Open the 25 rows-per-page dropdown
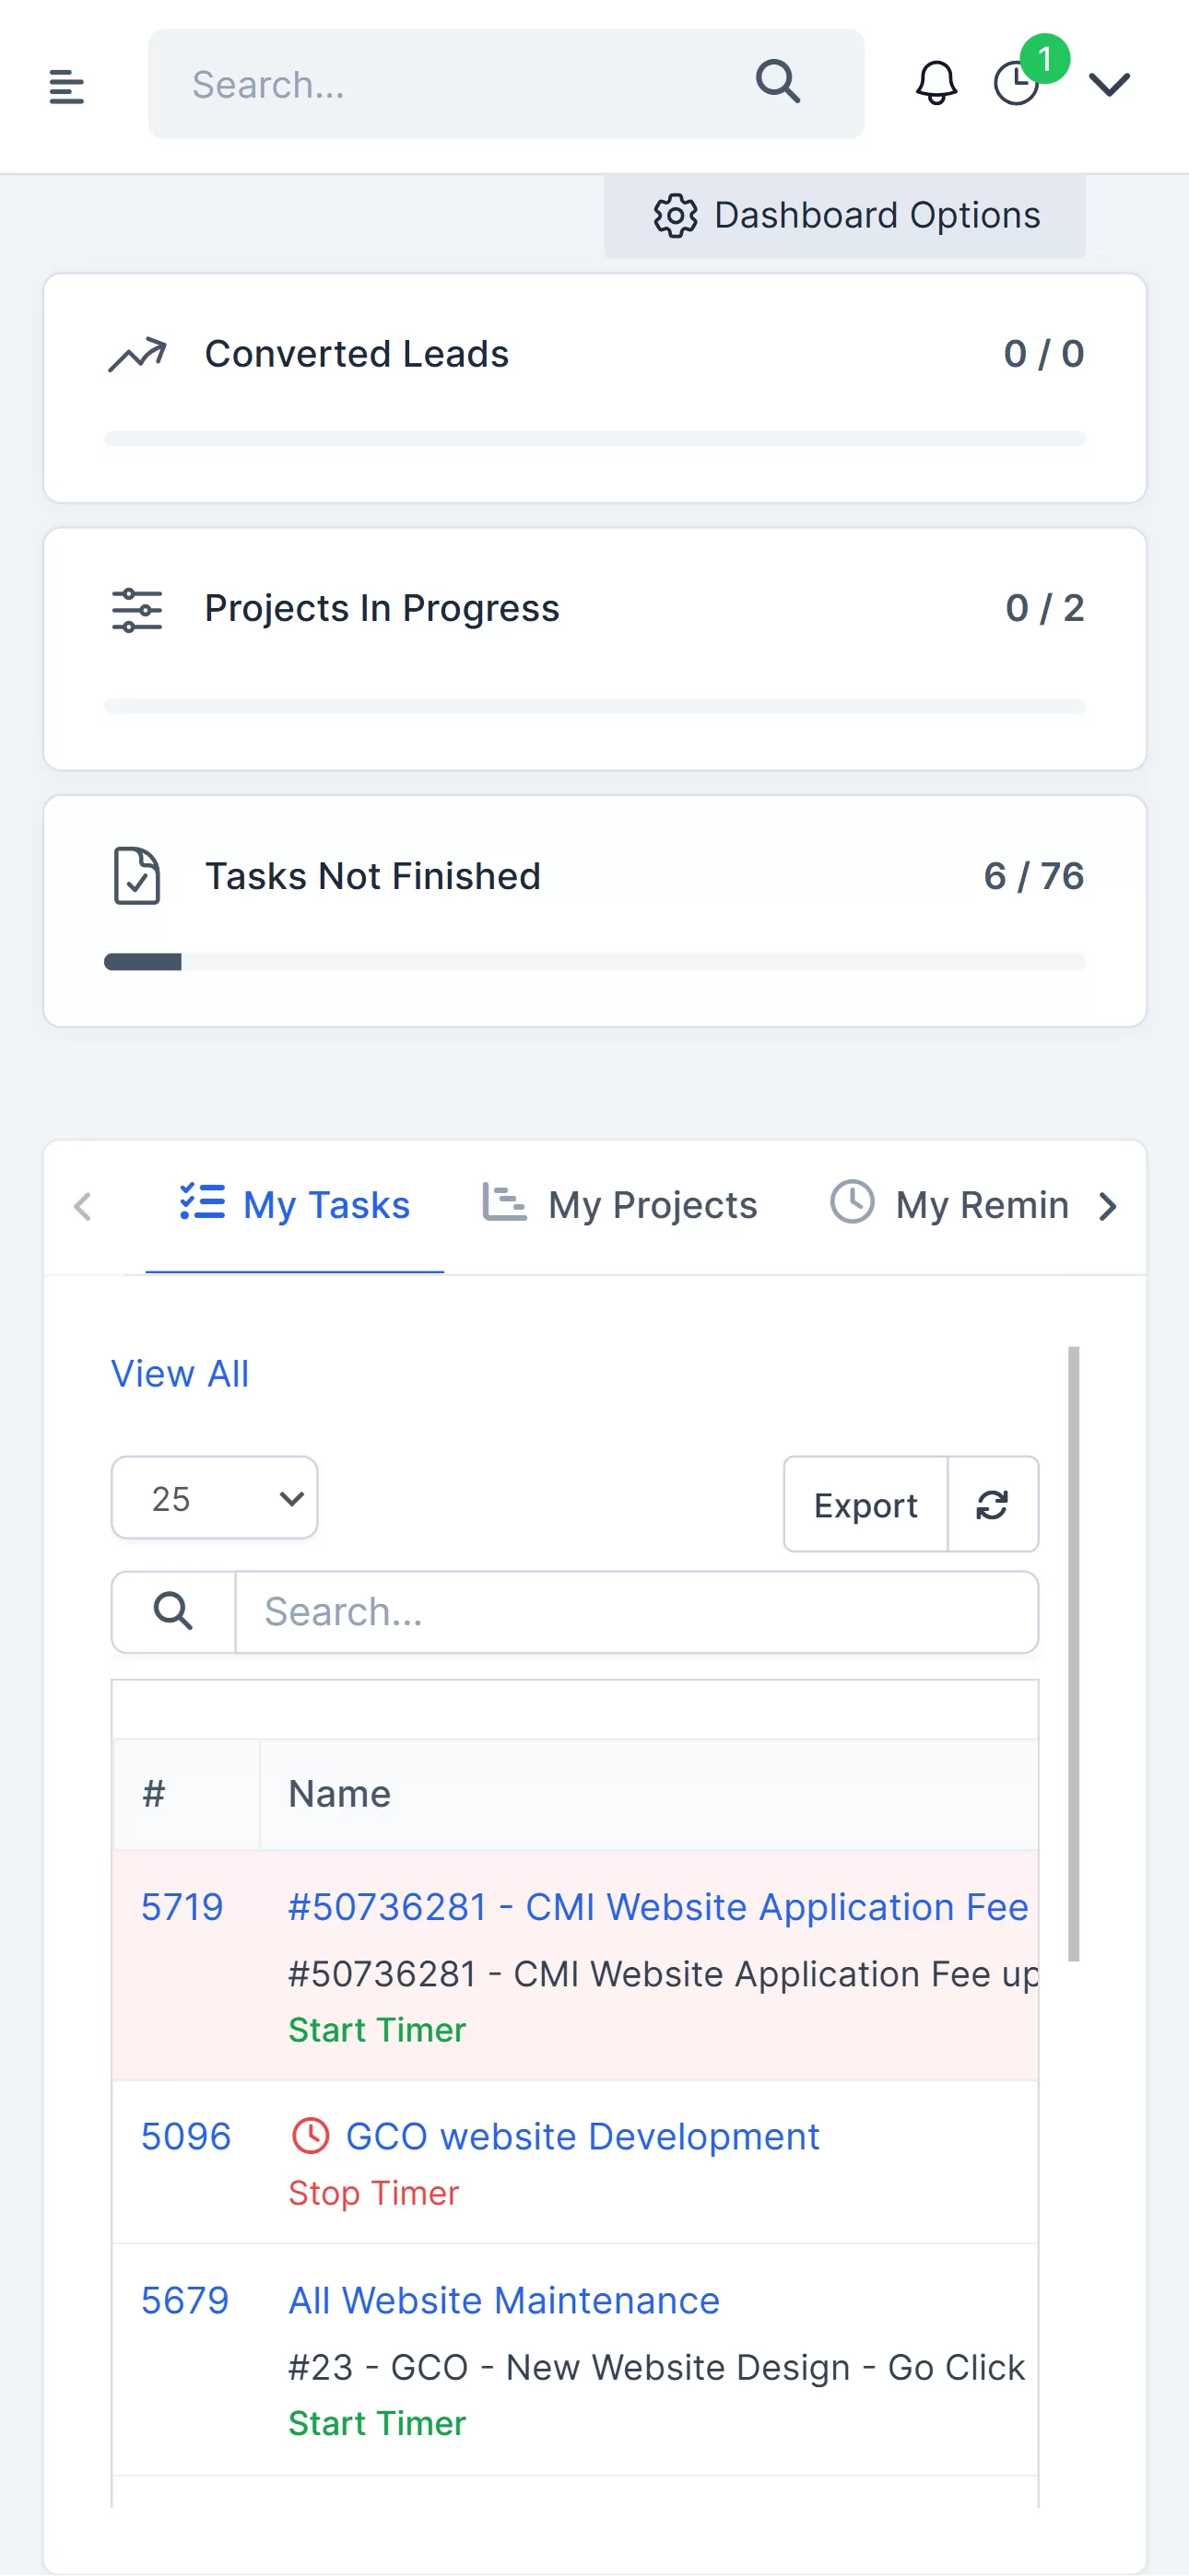1189x2576 pixels. tap(214, 1498)
